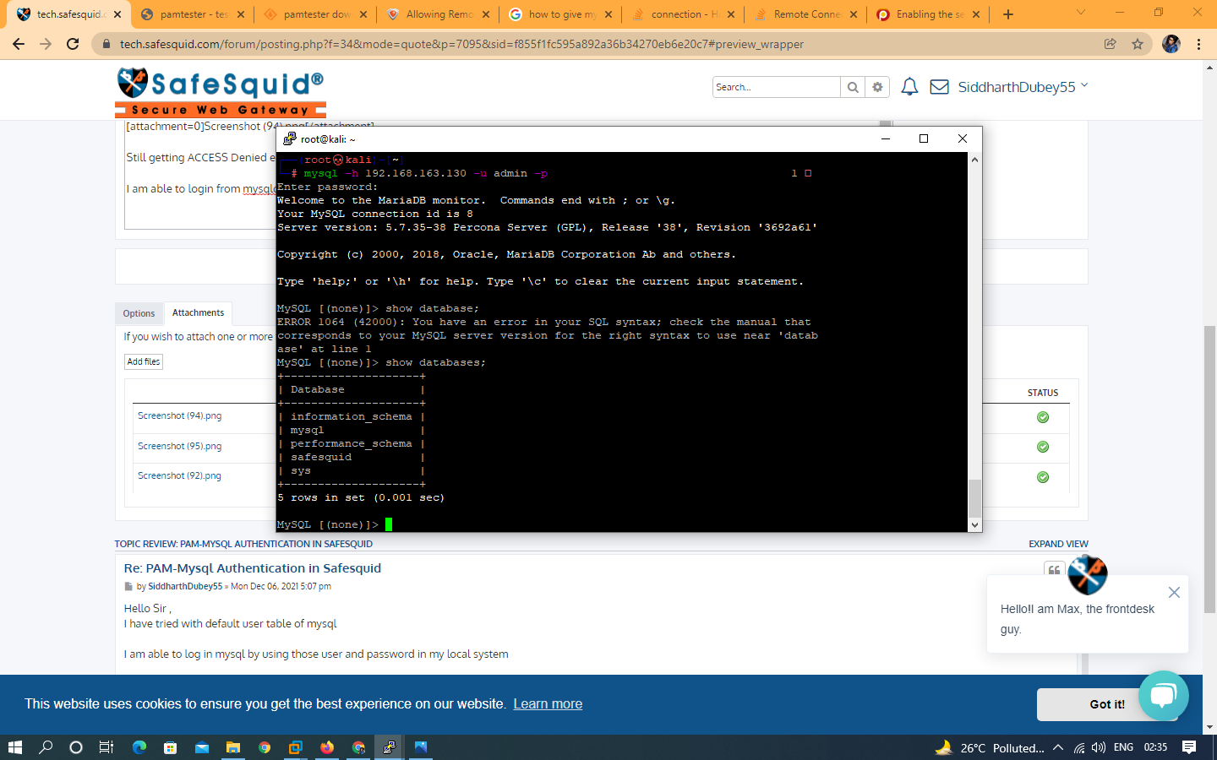1217x760 pixels.
Task: Expand SiddharthDubey55 user menu
Action: (1023, 86)
